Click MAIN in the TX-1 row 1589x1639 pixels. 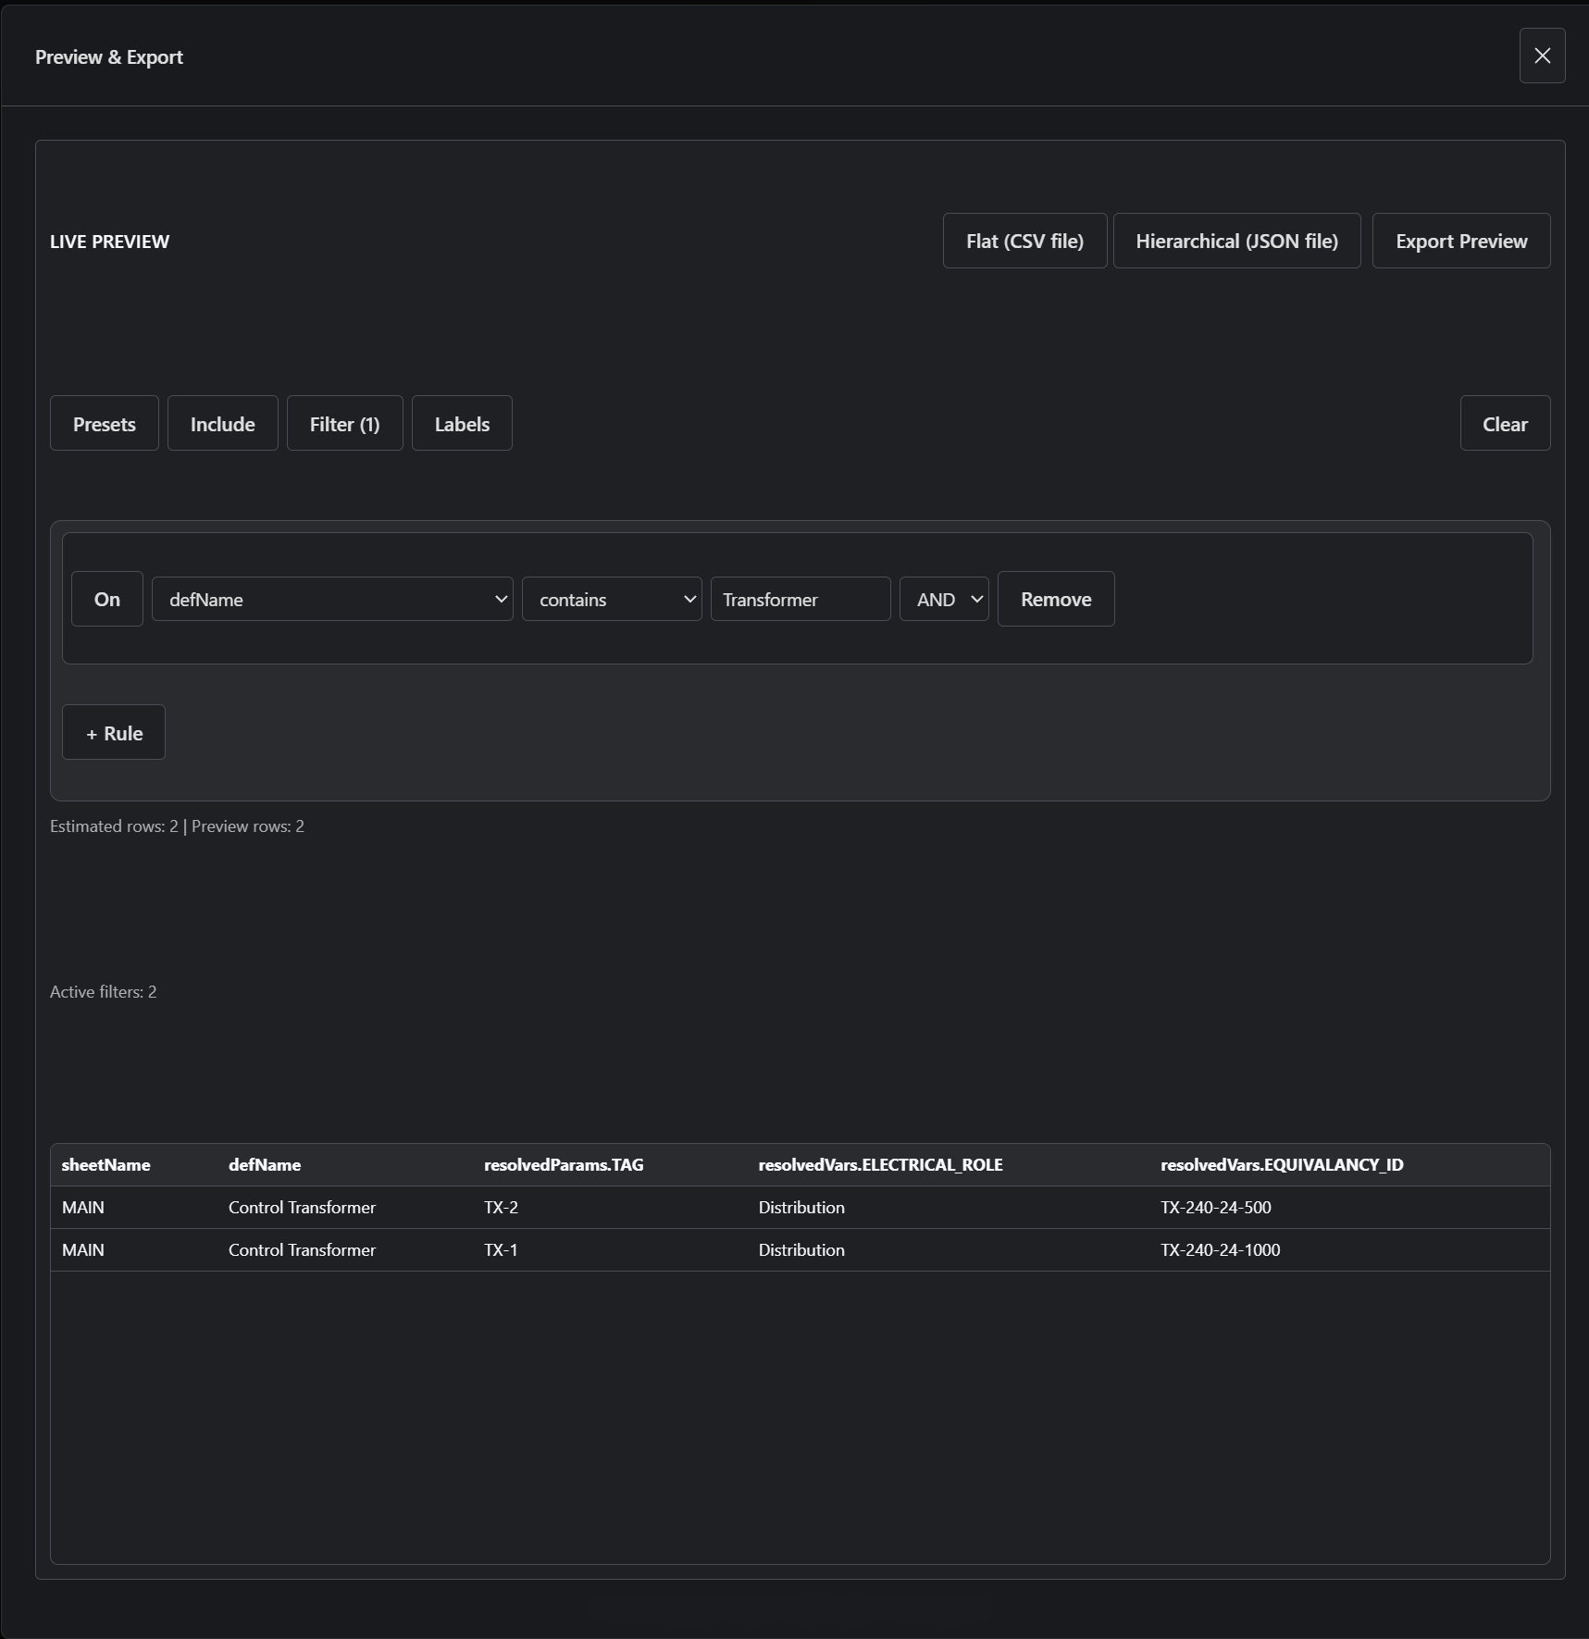83,1250
